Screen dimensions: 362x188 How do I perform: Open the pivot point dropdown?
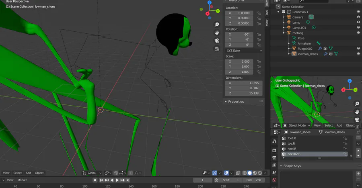click(x=108, y=173)
